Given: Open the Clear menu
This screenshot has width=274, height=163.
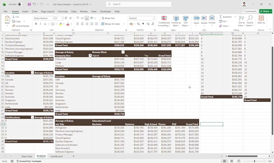Looking at the screenshot, I should (x=225, y=26).
